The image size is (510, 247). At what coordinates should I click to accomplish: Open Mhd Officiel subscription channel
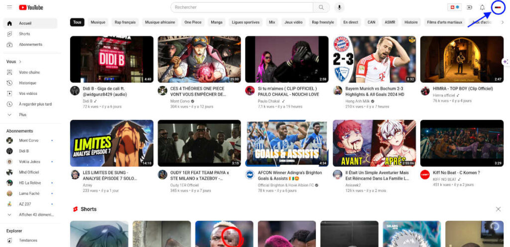pyautogui.click(x=30, y=172)
